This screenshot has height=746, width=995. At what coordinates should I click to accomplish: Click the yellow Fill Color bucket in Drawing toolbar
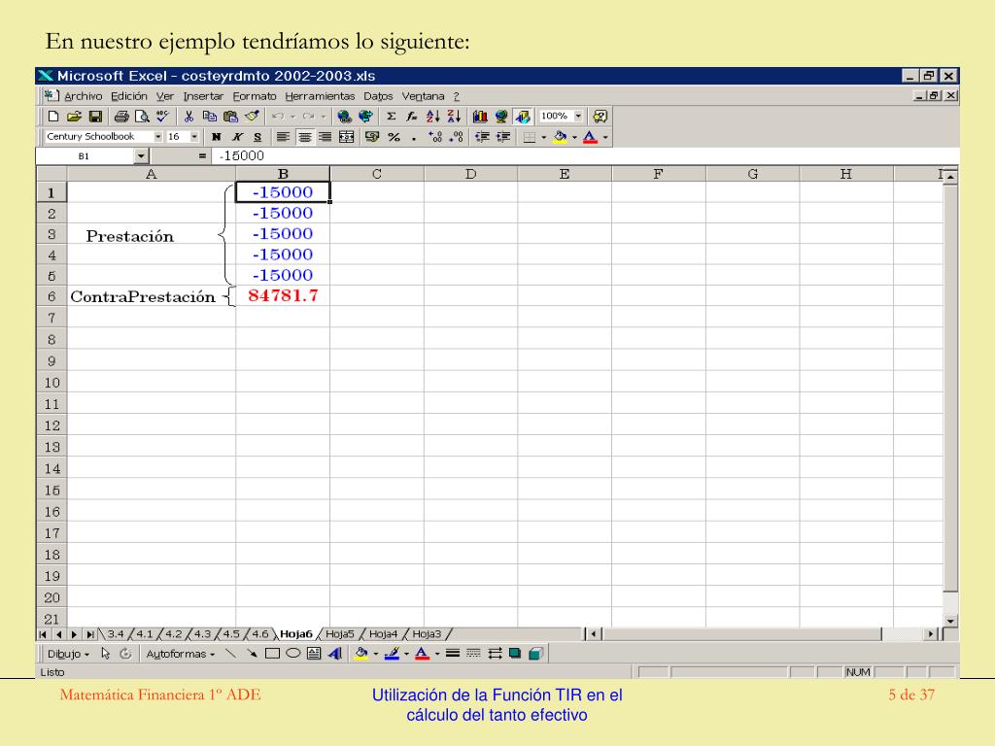[x=361, y=654]
